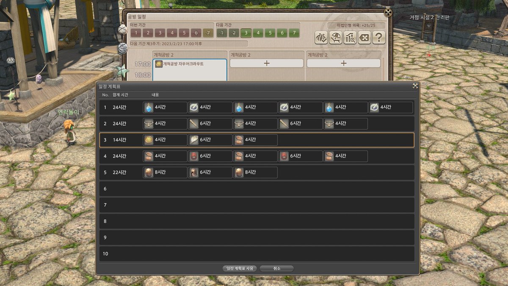This screenshot has width=508, height=286.
Task: Switch to 이번 기간 day 1
Action: pos(135,33)
